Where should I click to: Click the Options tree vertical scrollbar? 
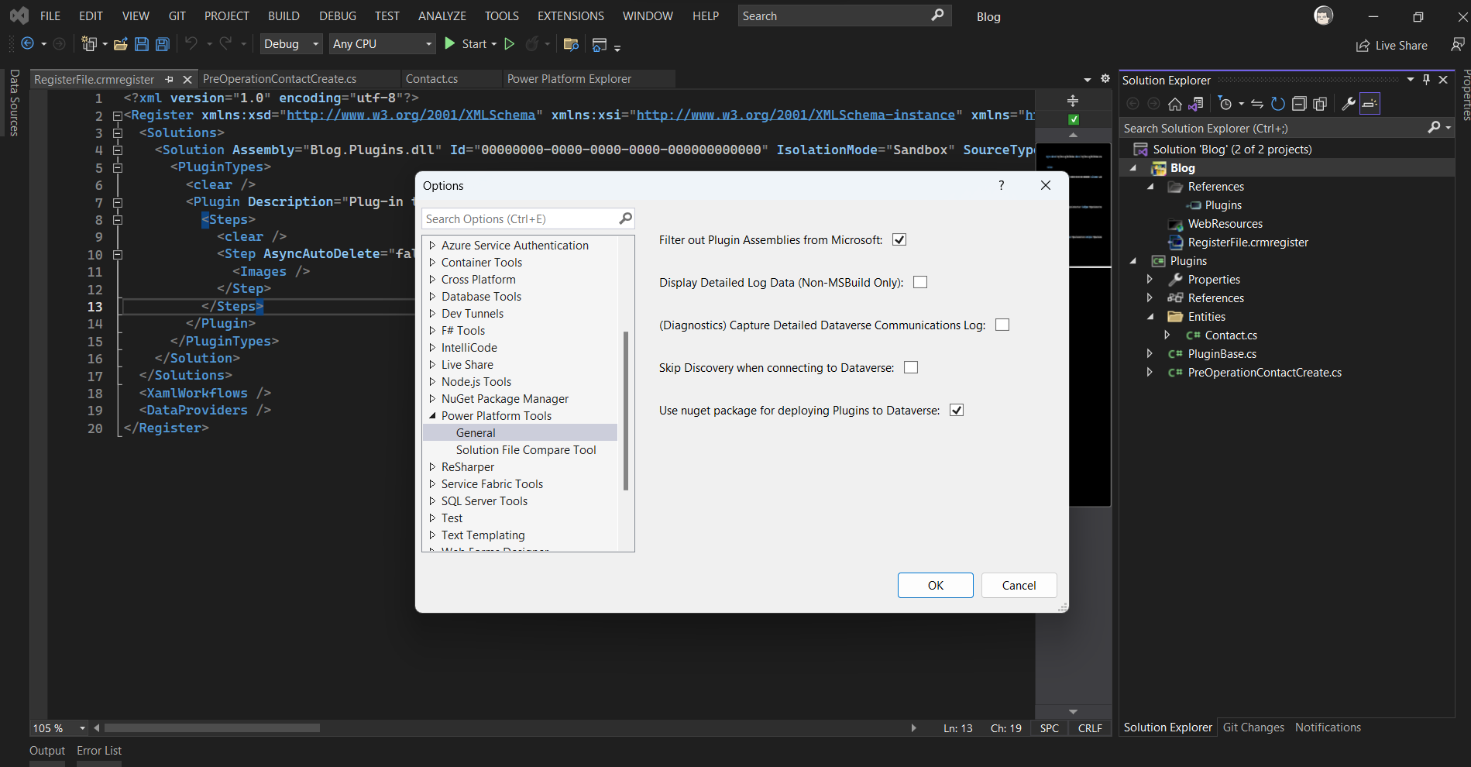(626, 411)
